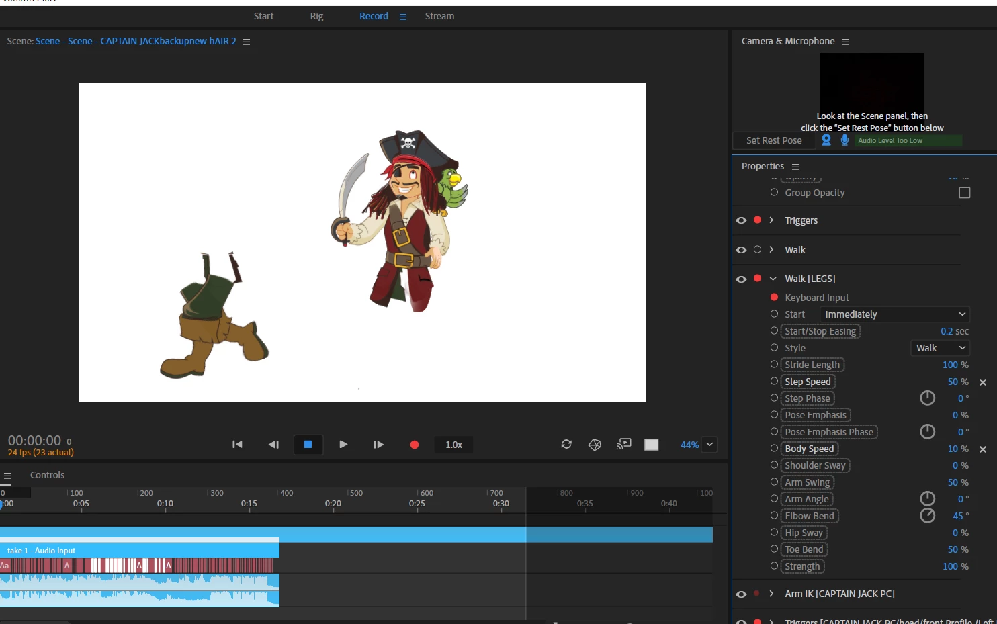Jump playback to the scene start

pyautogui.click(x=237, y=444)
